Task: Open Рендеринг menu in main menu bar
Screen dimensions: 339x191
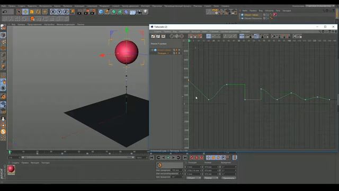Action: pyautogui.click(x=105, y=6)
